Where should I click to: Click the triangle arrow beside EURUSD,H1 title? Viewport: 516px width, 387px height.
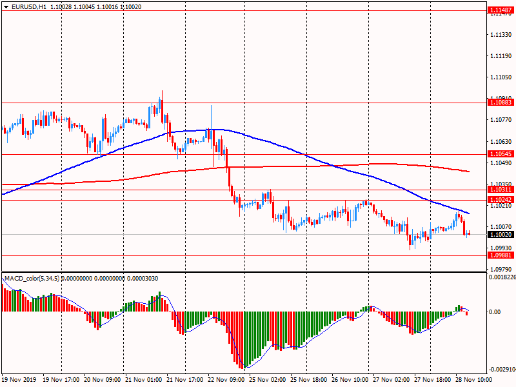[6, 6]
